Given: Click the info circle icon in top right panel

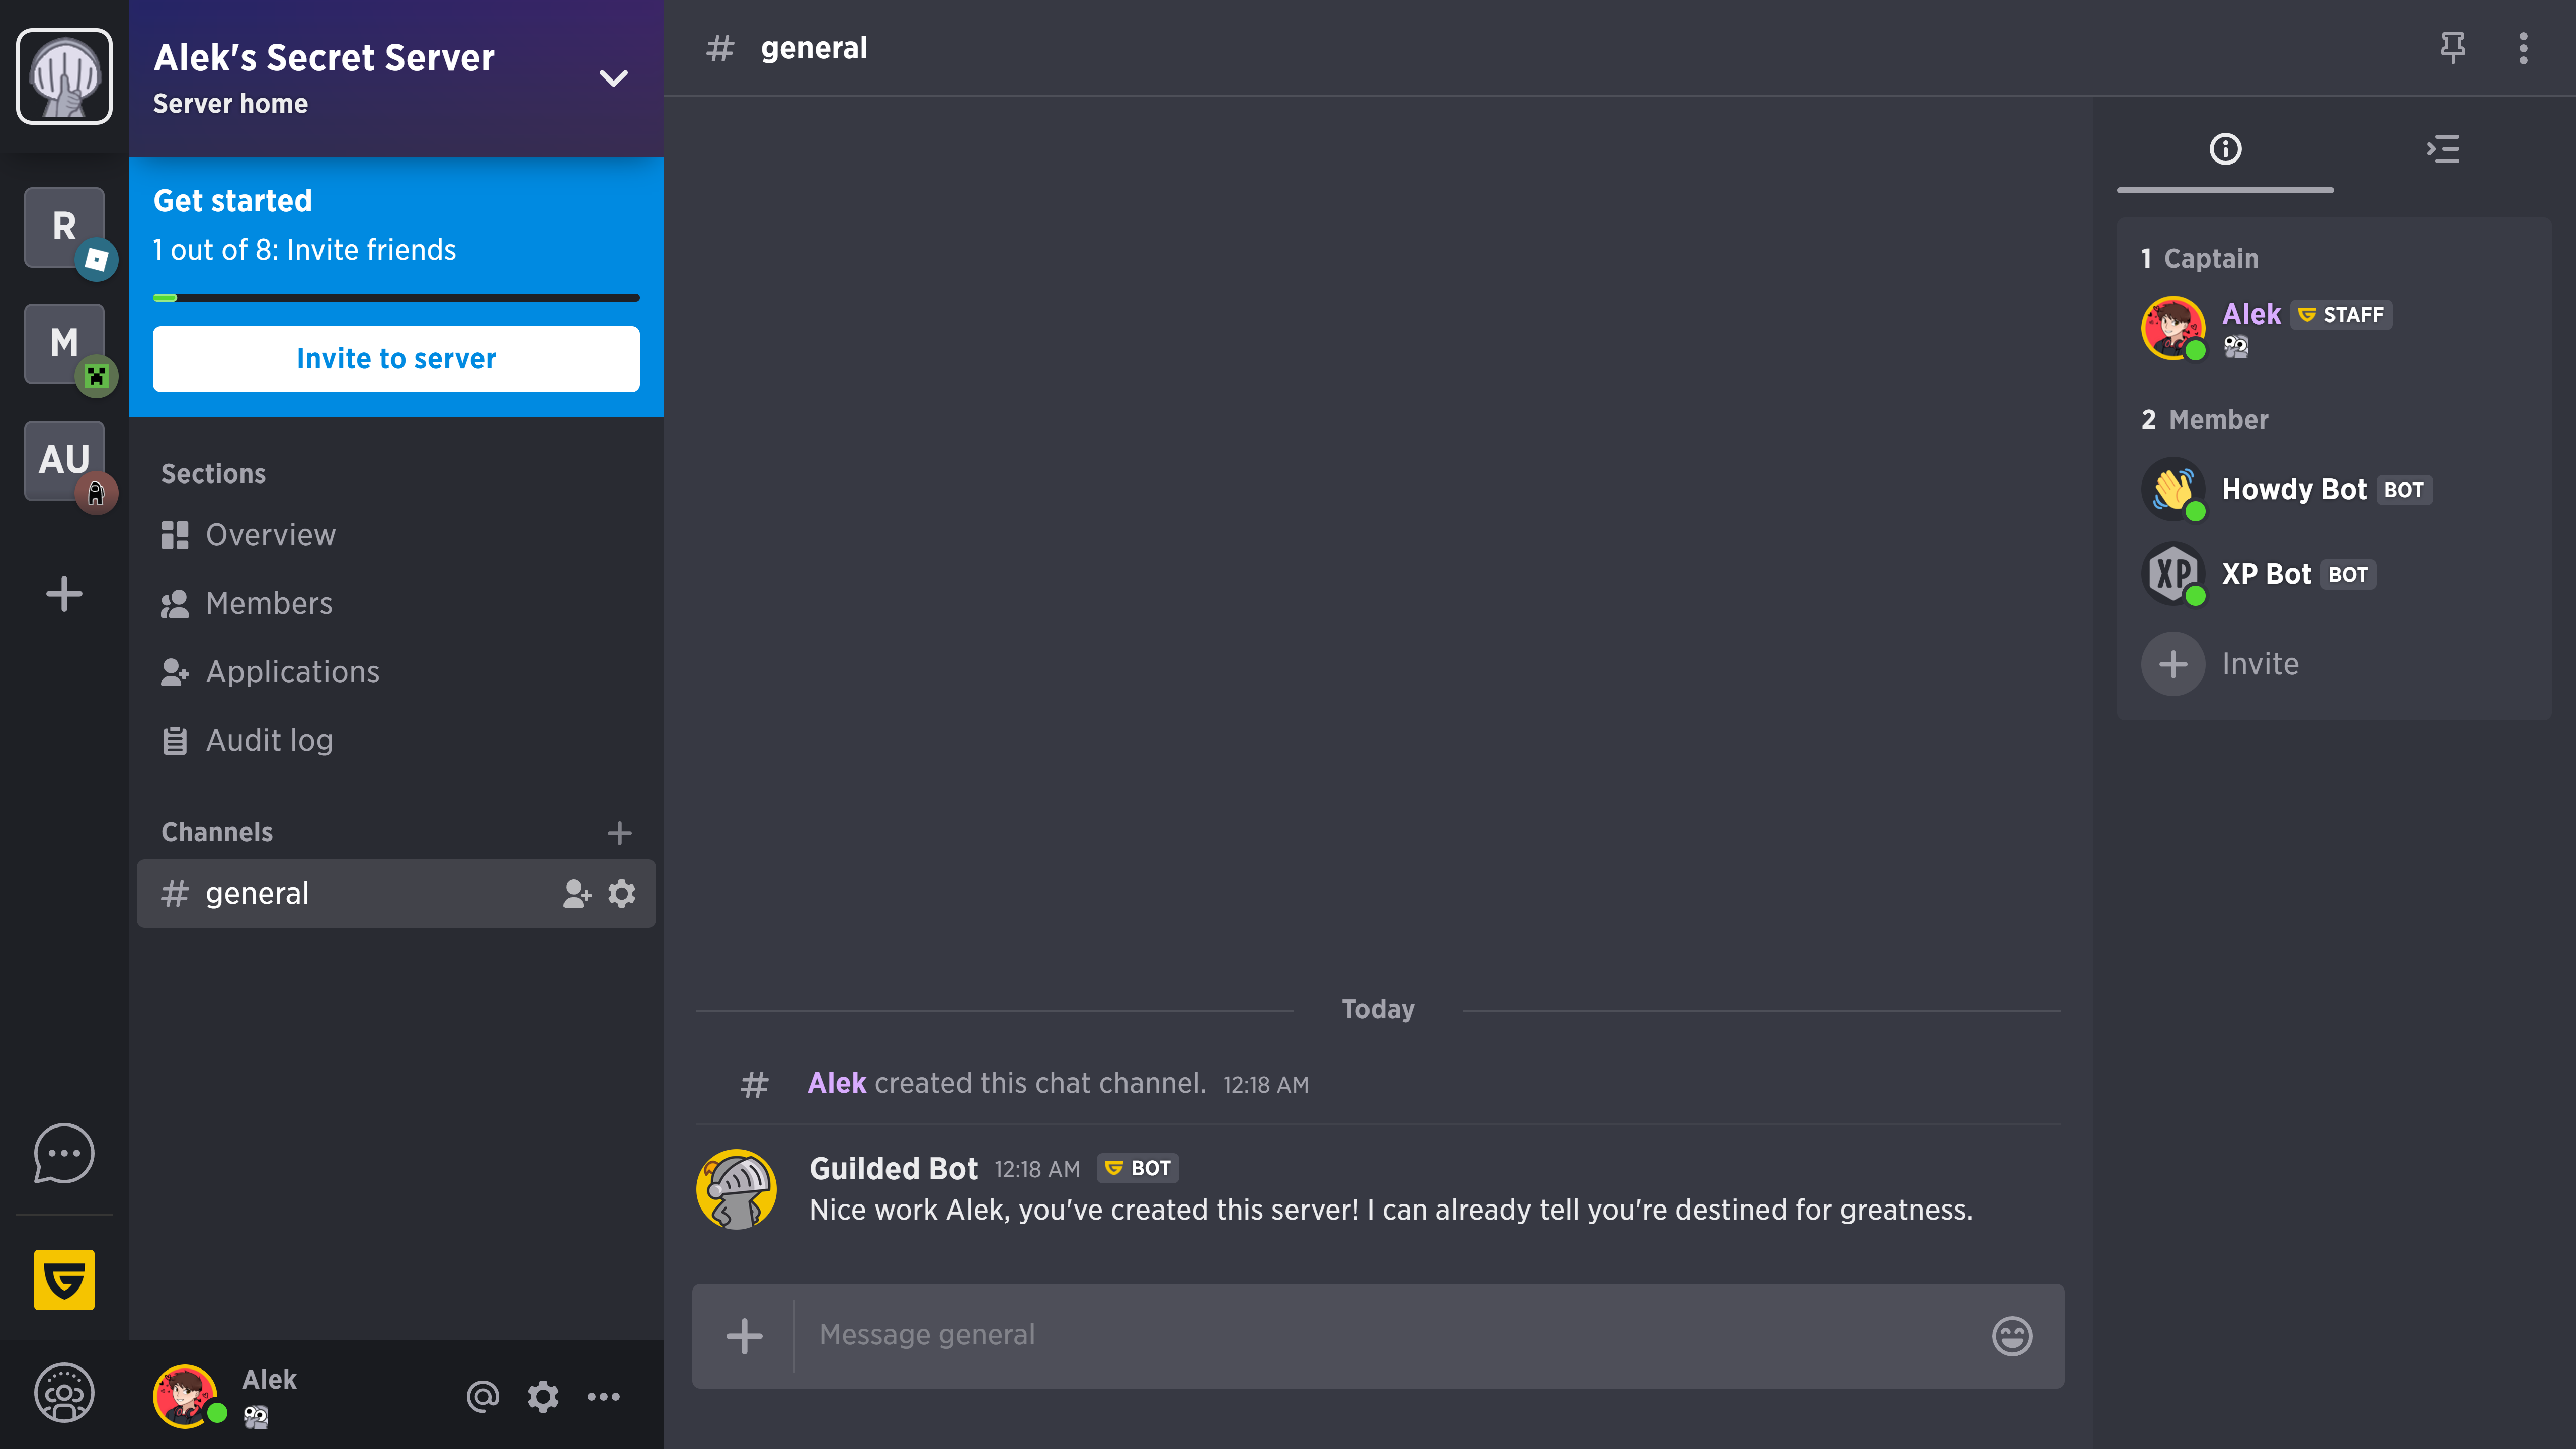Looking at the screenshot, I should click(2226, 148).
